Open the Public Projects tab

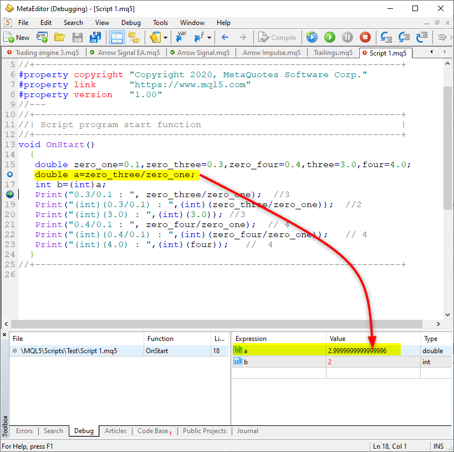[205, 431]
